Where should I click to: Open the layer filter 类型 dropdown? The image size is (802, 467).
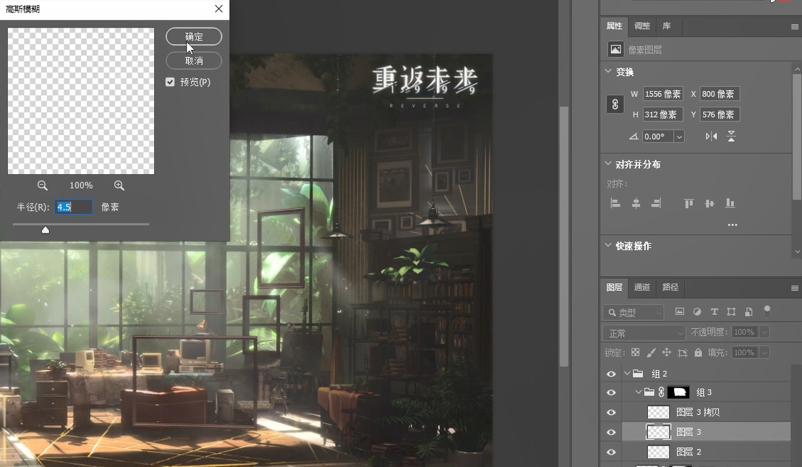[x=634, y=312]
